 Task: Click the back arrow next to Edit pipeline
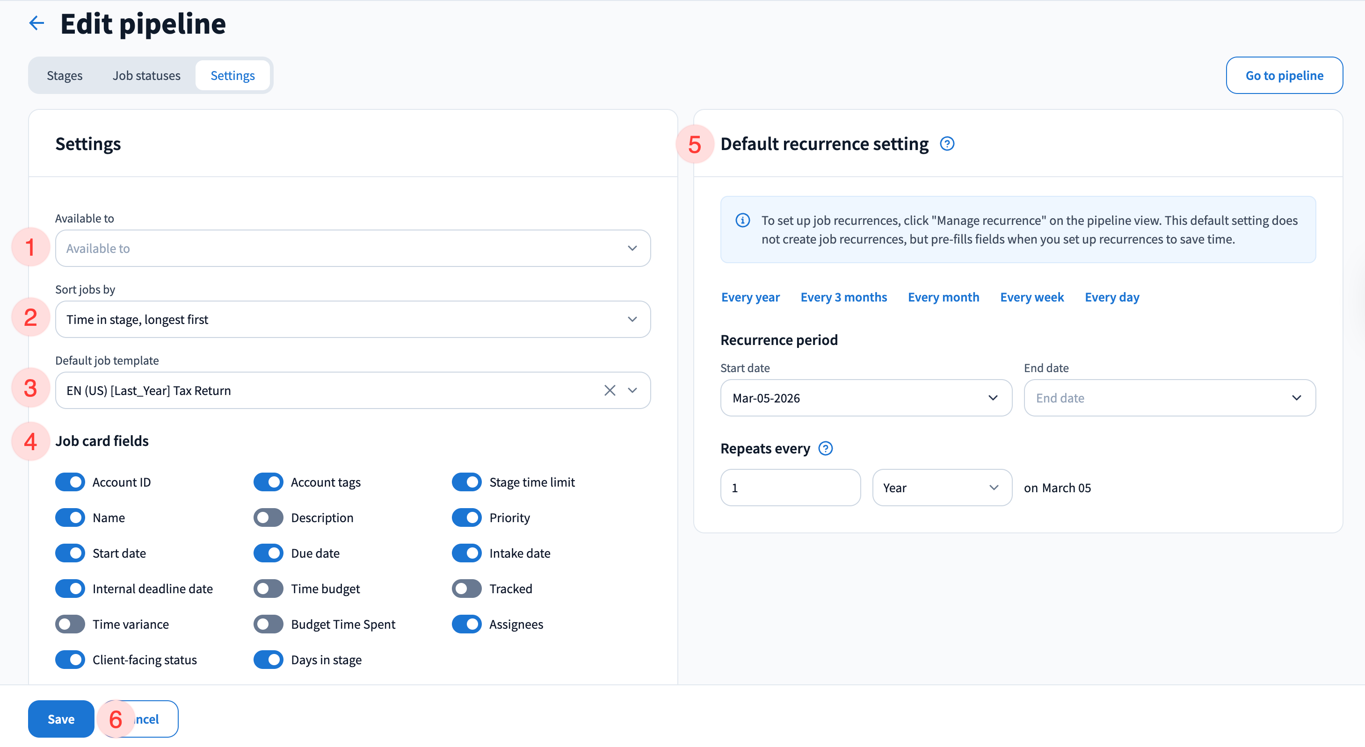point(36,23)
